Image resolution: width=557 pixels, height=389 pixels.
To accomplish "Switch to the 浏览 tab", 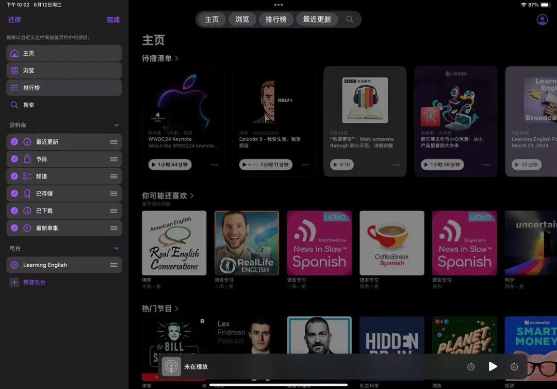I will (x=242, y=20).
